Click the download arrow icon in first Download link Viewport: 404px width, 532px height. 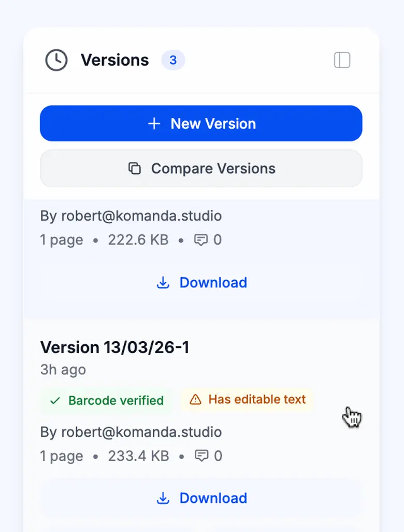(x=163, y=282)
